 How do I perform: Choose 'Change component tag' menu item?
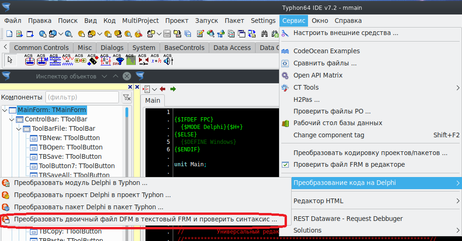coord(371,135)
